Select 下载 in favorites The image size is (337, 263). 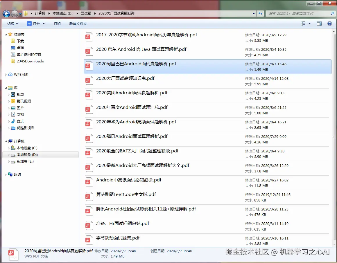pos(20,41)
